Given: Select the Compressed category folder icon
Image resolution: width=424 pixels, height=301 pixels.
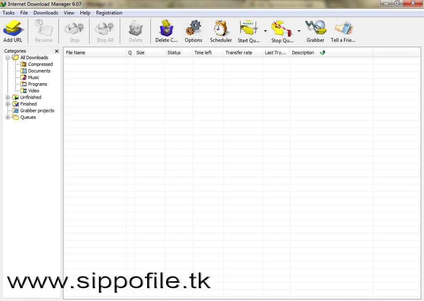Looking at the screenshot, I should 24,64.
